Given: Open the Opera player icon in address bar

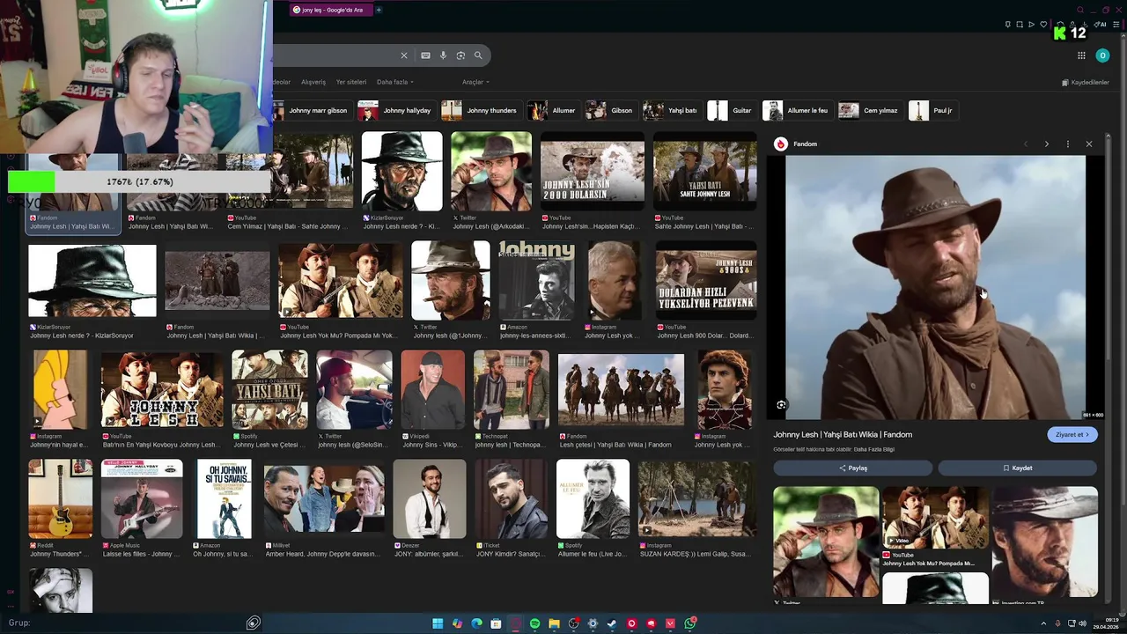Looking at the screenshot, I should click(x=1031, y=25).
